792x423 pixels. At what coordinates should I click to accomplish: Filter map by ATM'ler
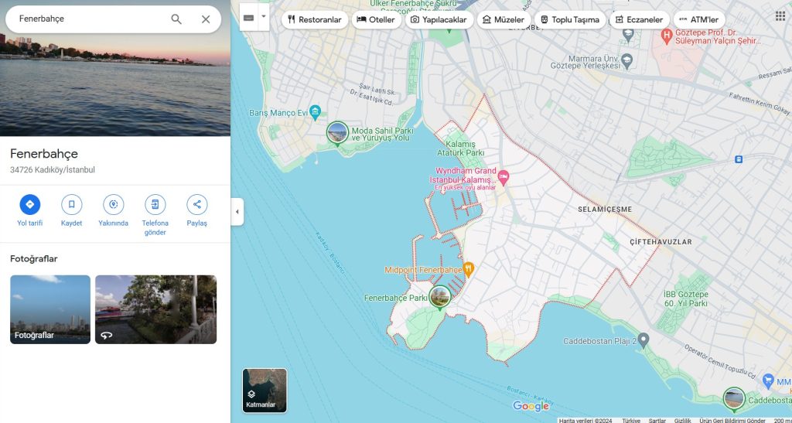[699, 19]
